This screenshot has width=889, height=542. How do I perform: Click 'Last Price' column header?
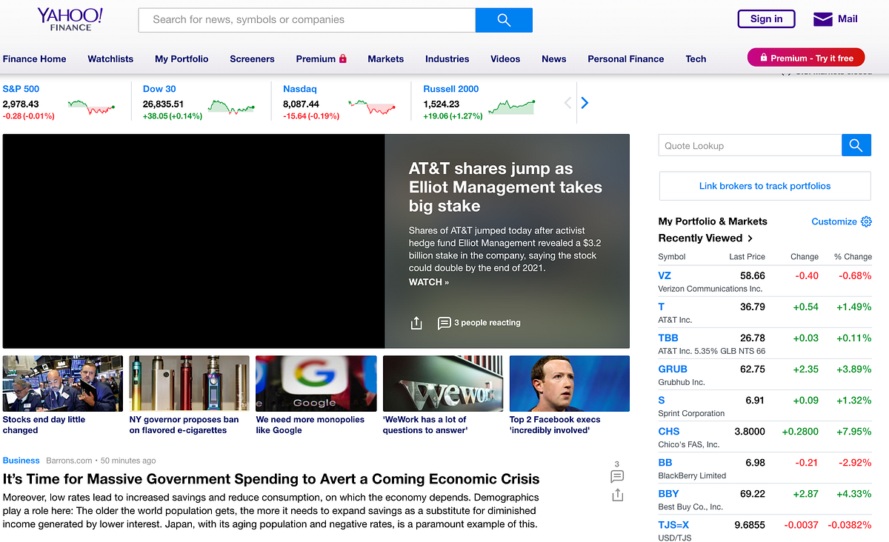tap(747, 257)
